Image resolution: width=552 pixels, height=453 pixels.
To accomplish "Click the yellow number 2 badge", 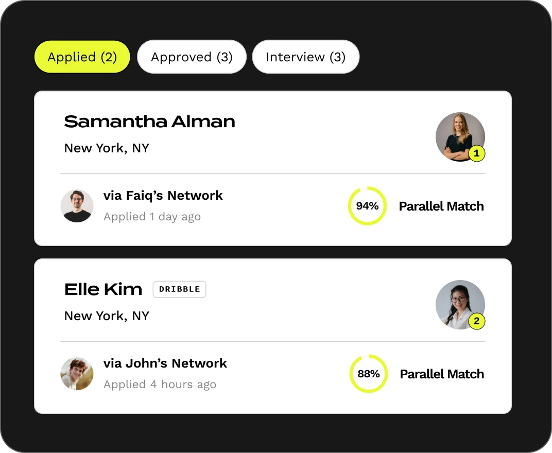I will click(477, 321).
